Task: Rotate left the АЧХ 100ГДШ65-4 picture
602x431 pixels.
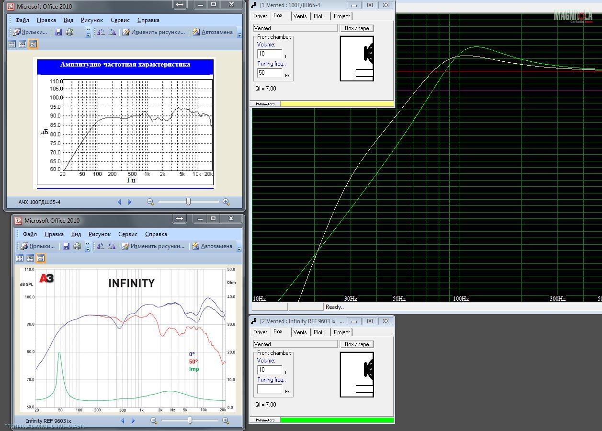Action: click(101, 32)
